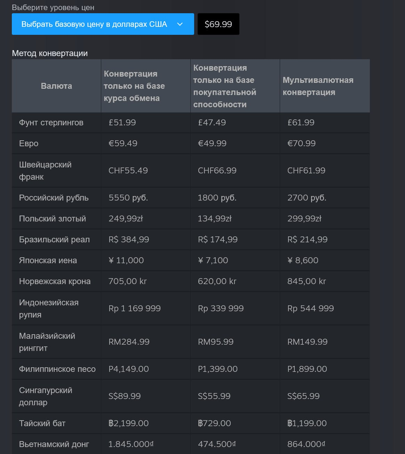This screenshot has height=454, width=405.
Task: Click the 5550 руб. price cell
Action: (128, 198)
